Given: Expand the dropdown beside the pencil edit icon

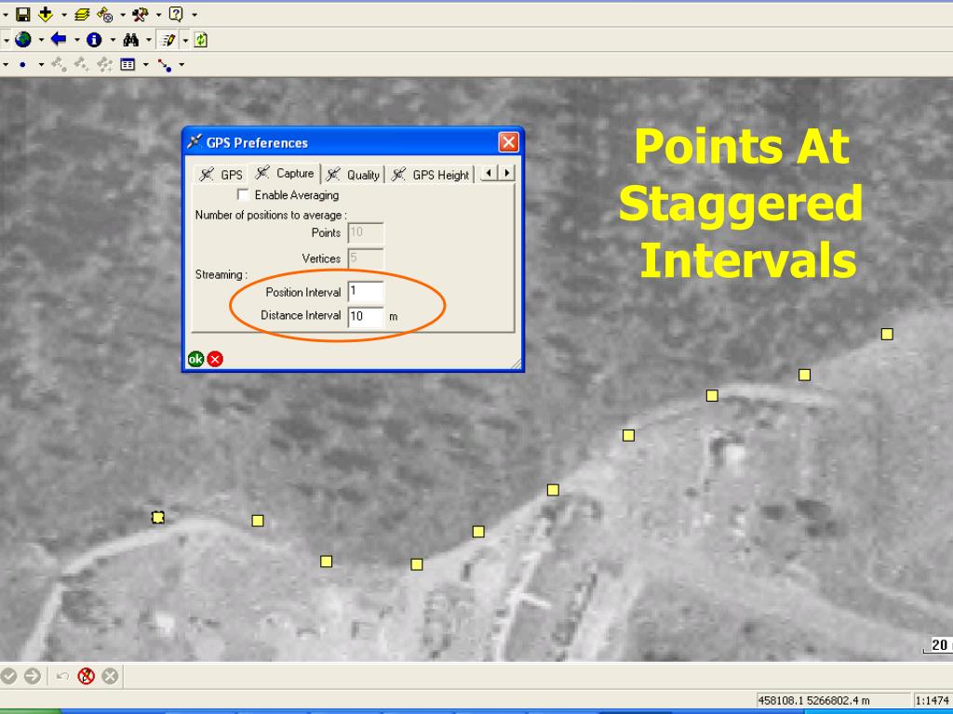Looking at the screenshot, I should point(185,40).
